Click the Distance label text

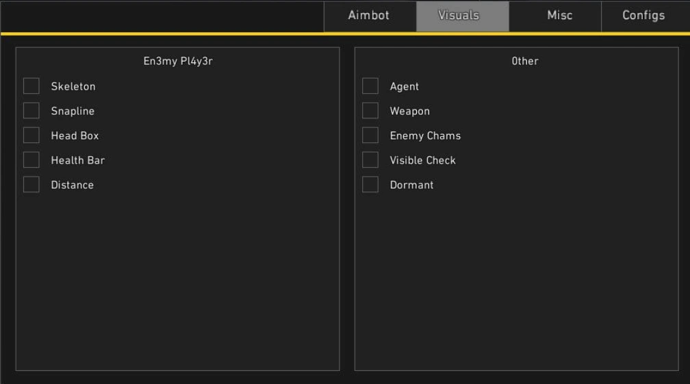coord(72,185)
